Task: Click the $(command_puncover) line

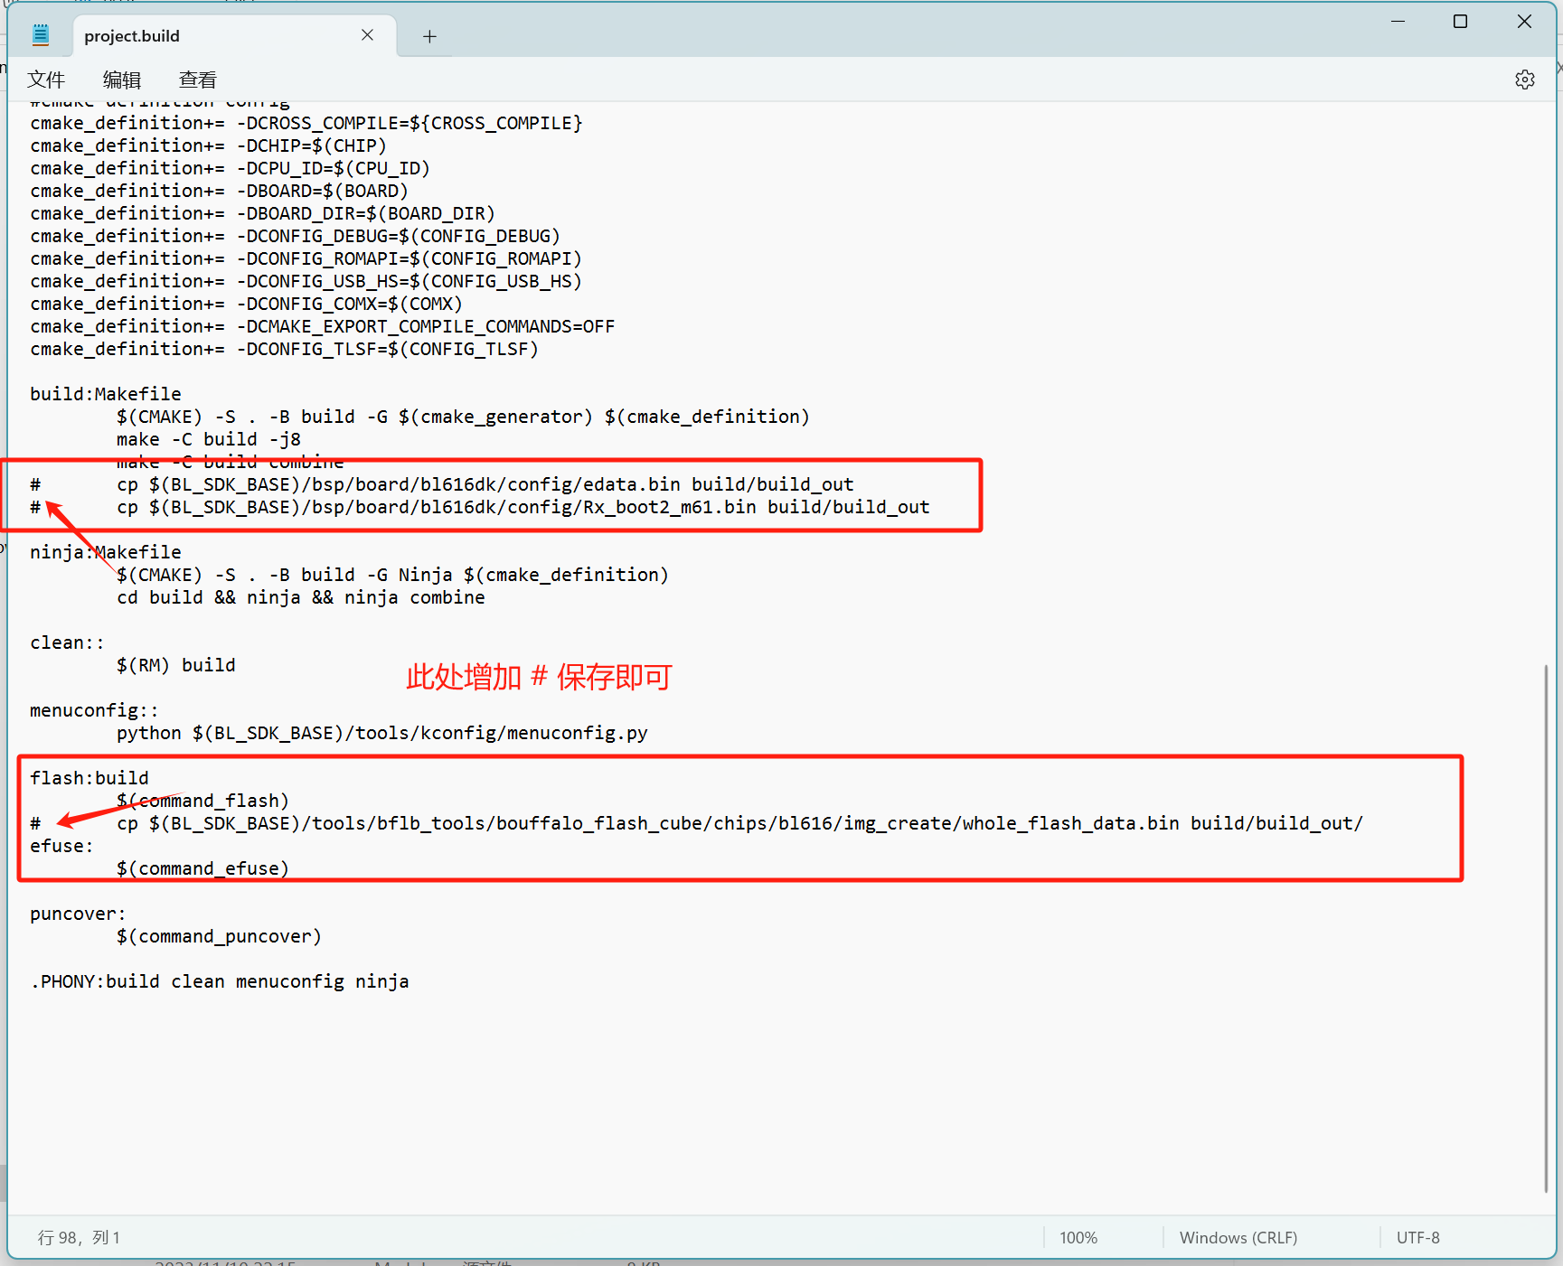Action: [x=220, y=936]
